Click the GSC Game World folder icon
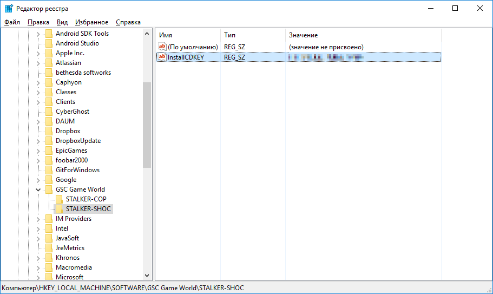493x294 pixels. point(49,190)
